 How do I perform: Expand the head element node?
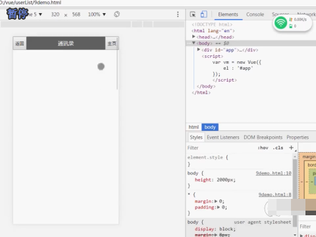coord(194,37)
